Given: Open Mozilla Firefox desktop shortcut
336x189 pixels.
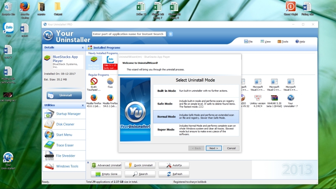Looking at the screenshot, I should pos(24,10).
